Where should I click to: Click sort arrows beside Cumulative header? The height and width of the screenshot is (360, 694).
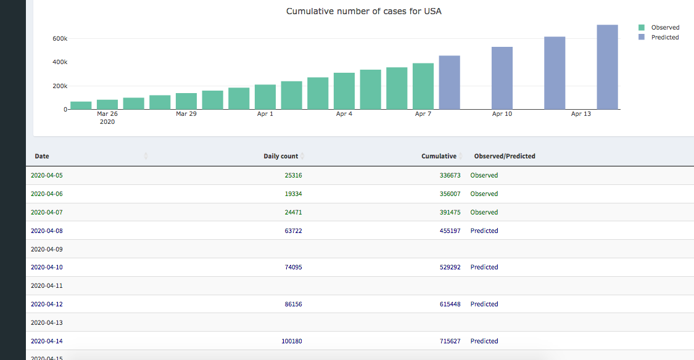pos(461,157)
